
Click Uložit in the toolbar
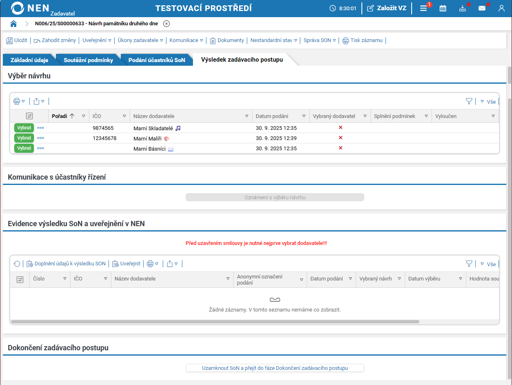tap(17, 40)
